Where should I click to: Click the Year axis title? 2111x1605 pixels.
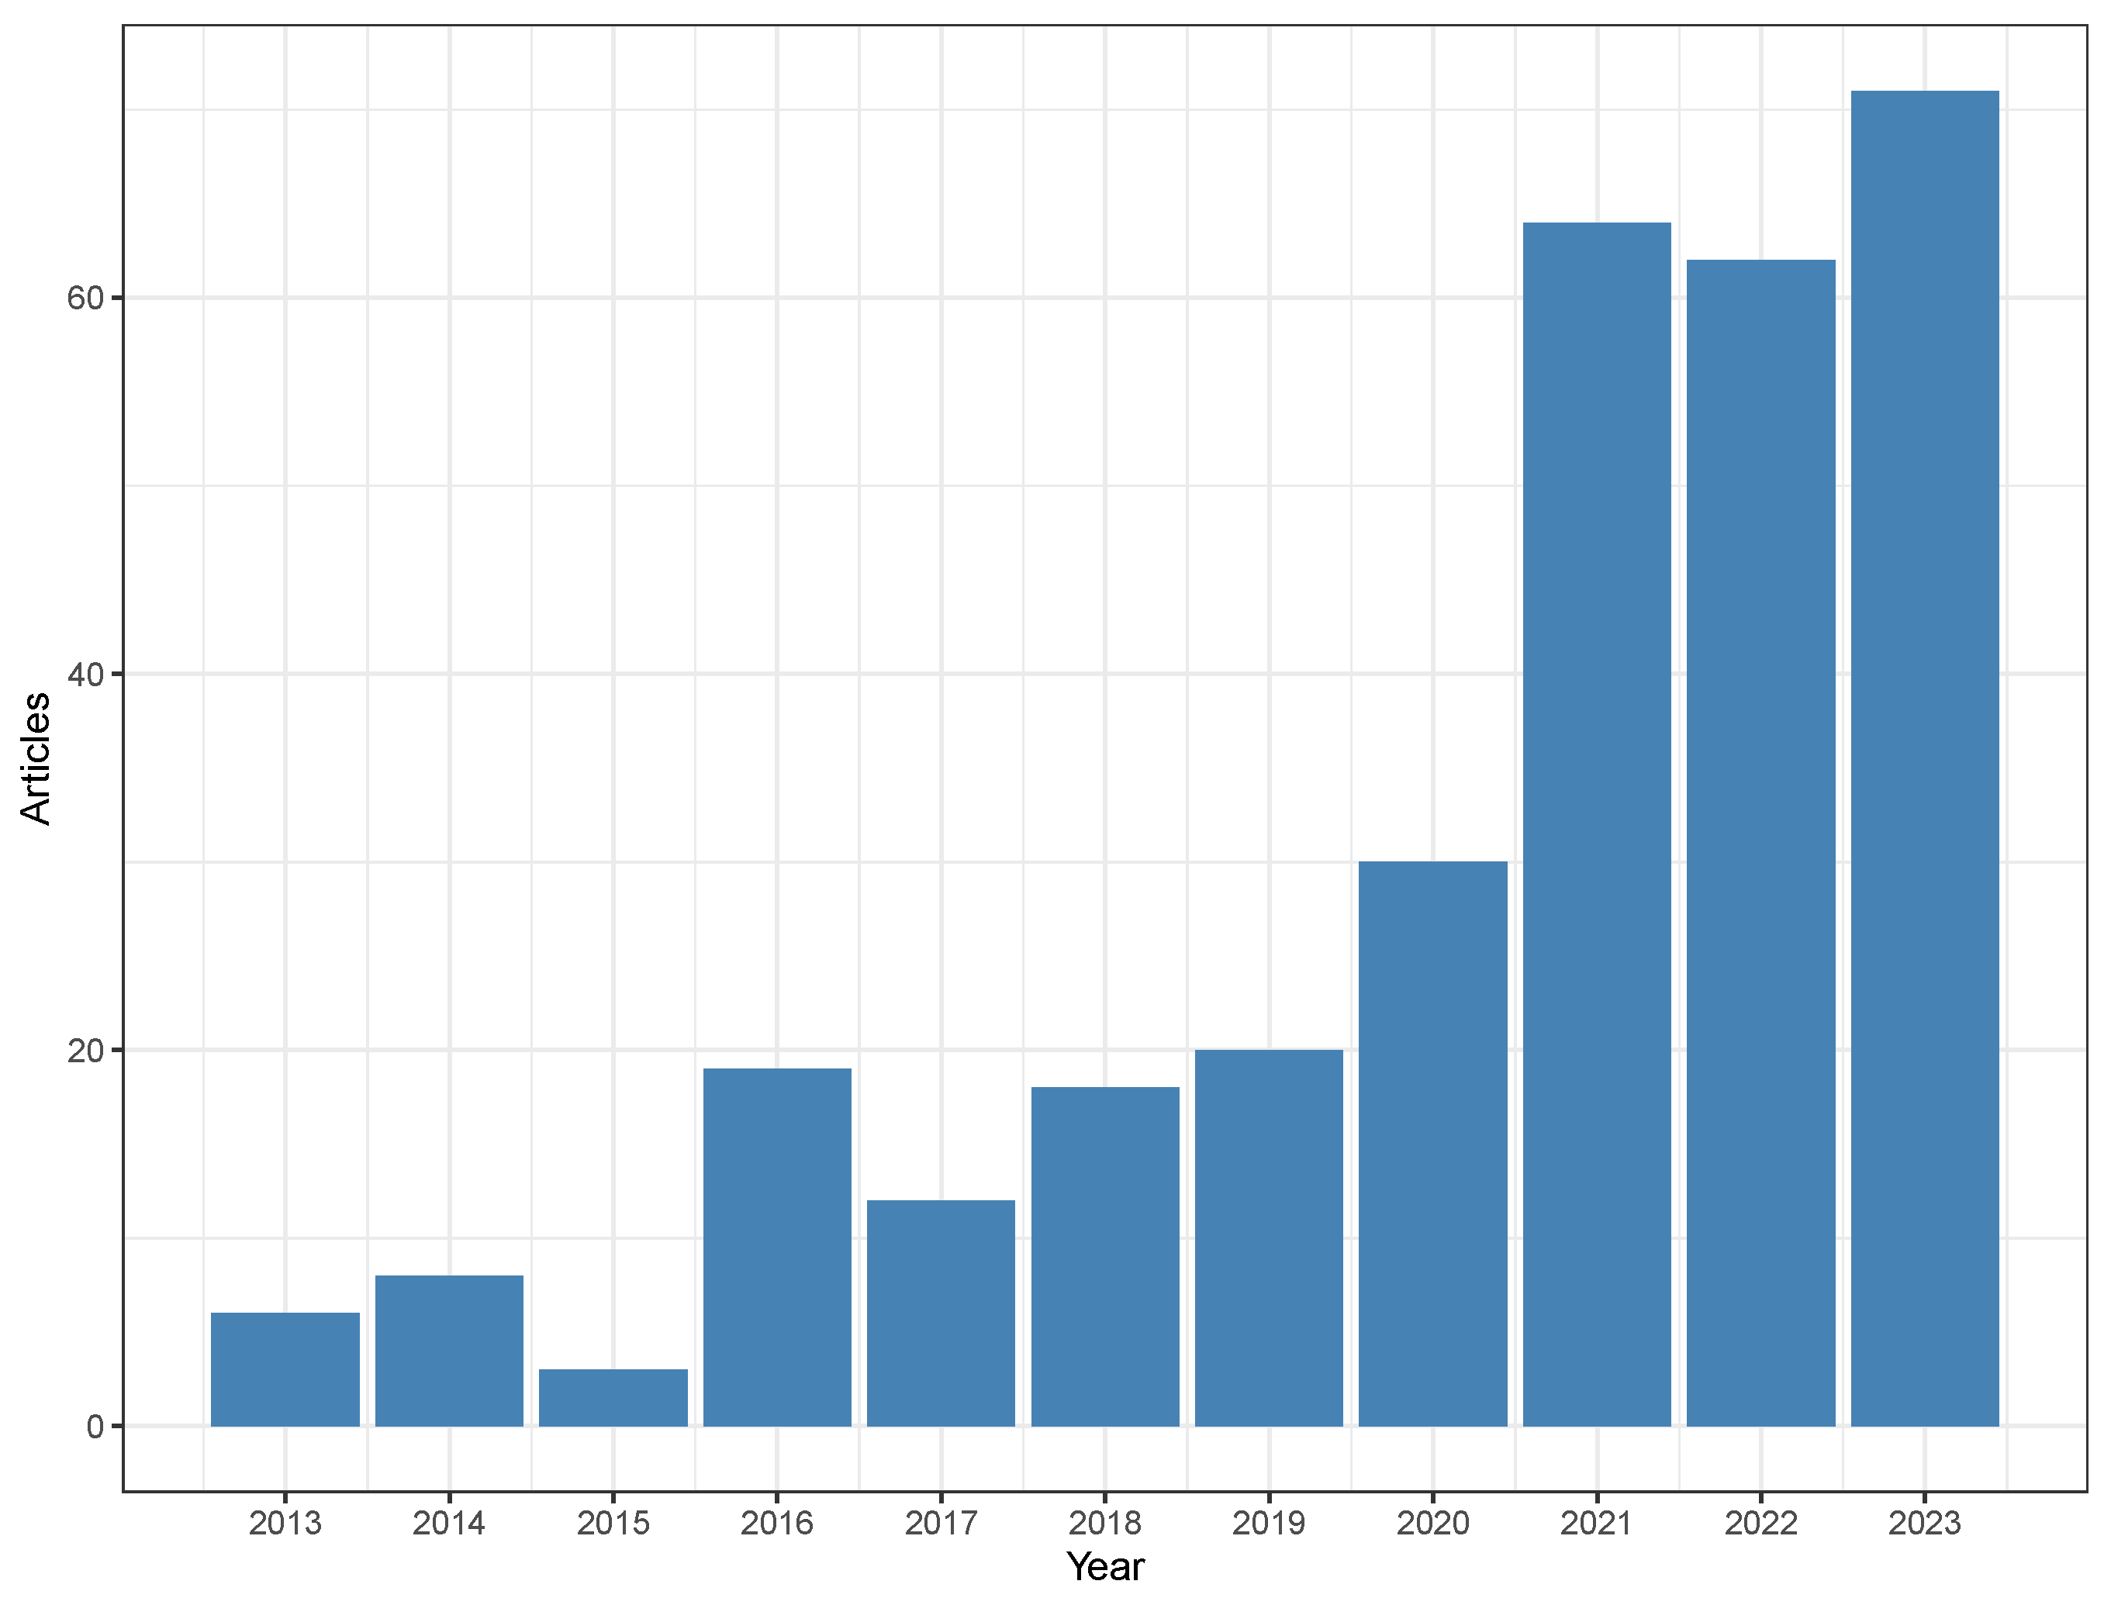tap(1104, 1567)
